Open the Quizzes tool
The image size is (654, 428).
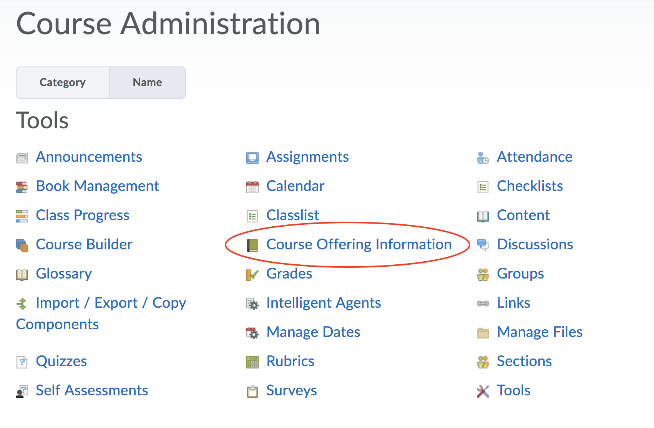click(x=61, y=361)
